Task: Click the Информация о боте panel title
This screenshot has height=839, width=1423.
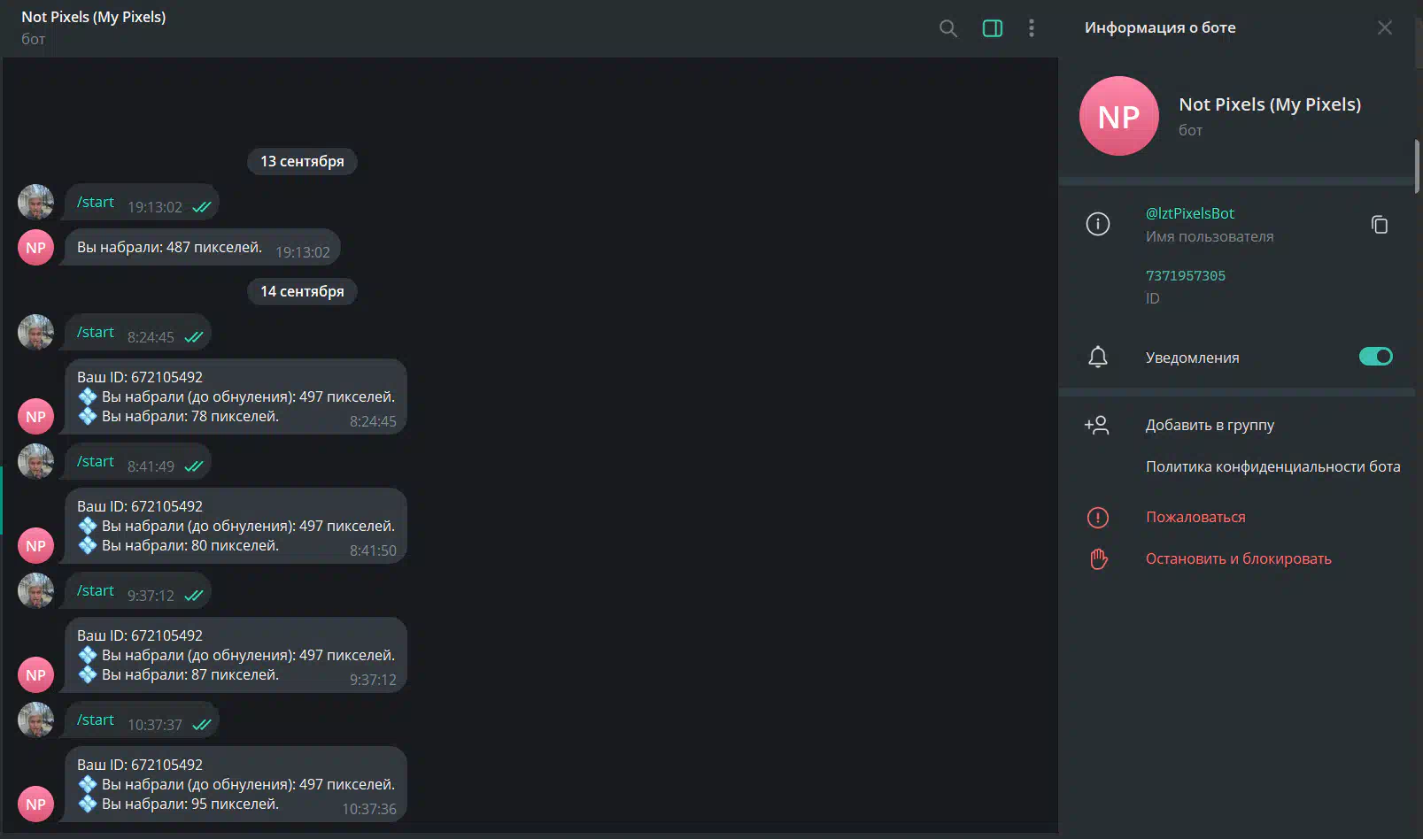Action: (x=1160, y=27)
